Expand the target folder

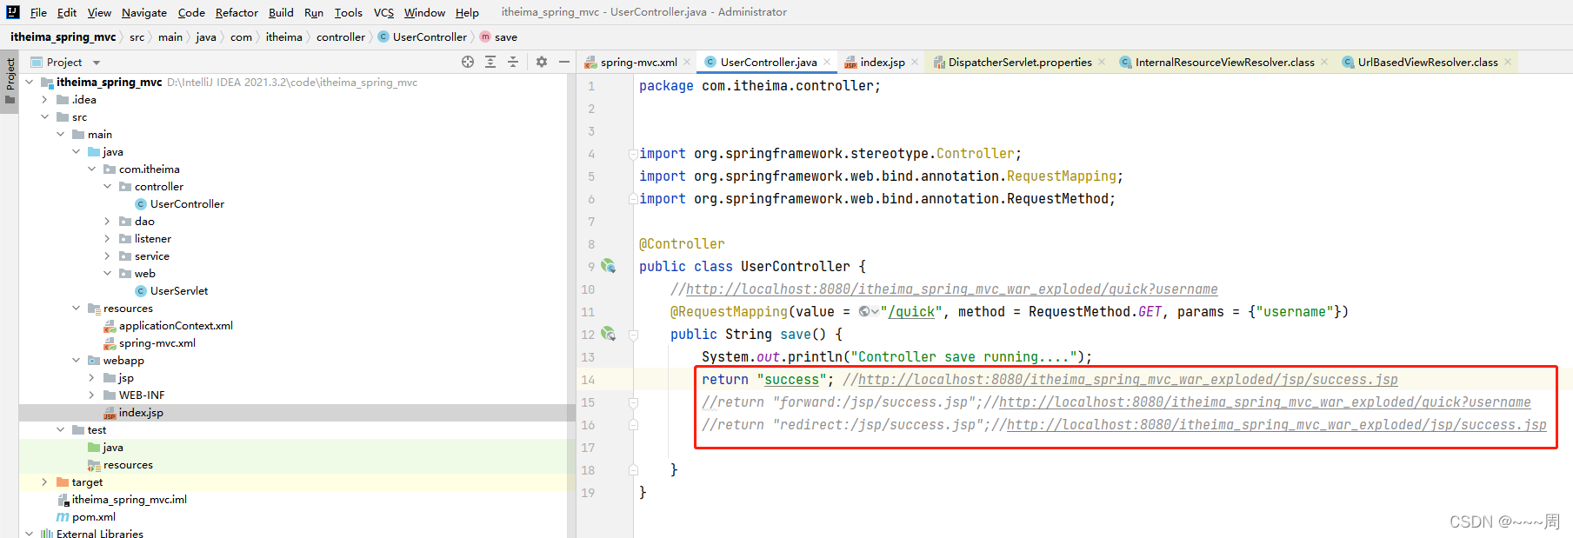(45, 482)
